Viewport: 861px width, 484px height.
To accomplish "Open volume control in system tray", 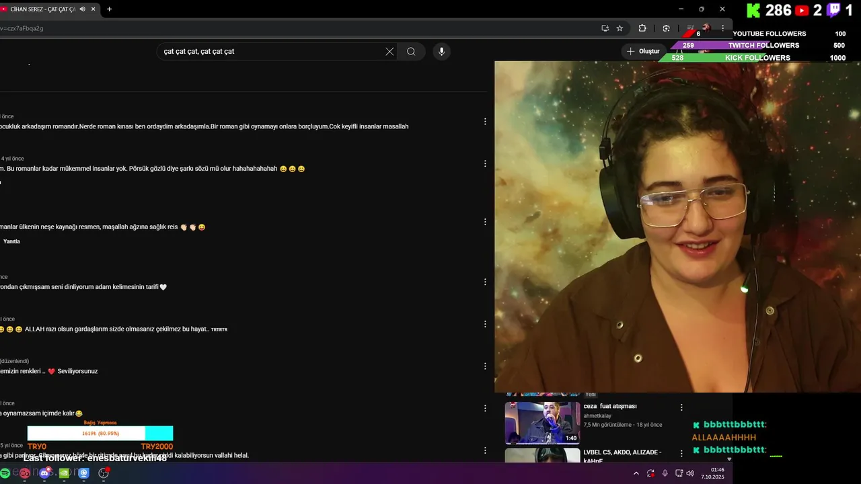I will pyautogui.click(x=690, y=473).
